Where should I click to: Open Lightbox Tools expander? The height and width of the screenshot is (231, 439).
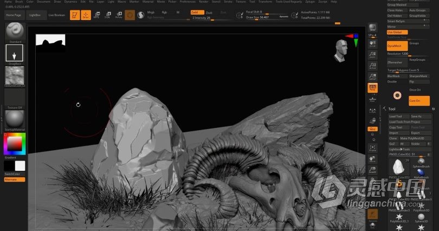(x=410, y=149)
